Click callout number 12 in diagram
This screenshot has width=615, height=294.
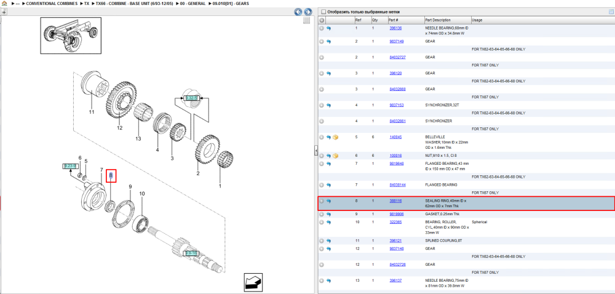120,128
